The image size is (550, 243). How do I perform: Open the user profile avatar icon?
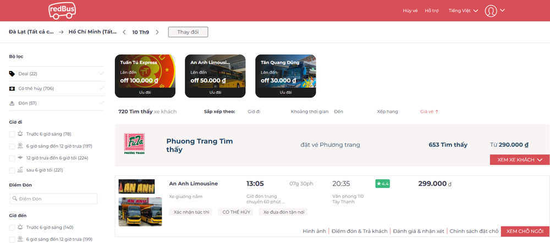(491, 11)
